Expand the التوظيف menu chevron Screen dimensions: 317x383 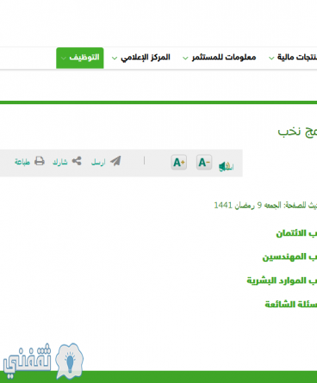[64, 59]
